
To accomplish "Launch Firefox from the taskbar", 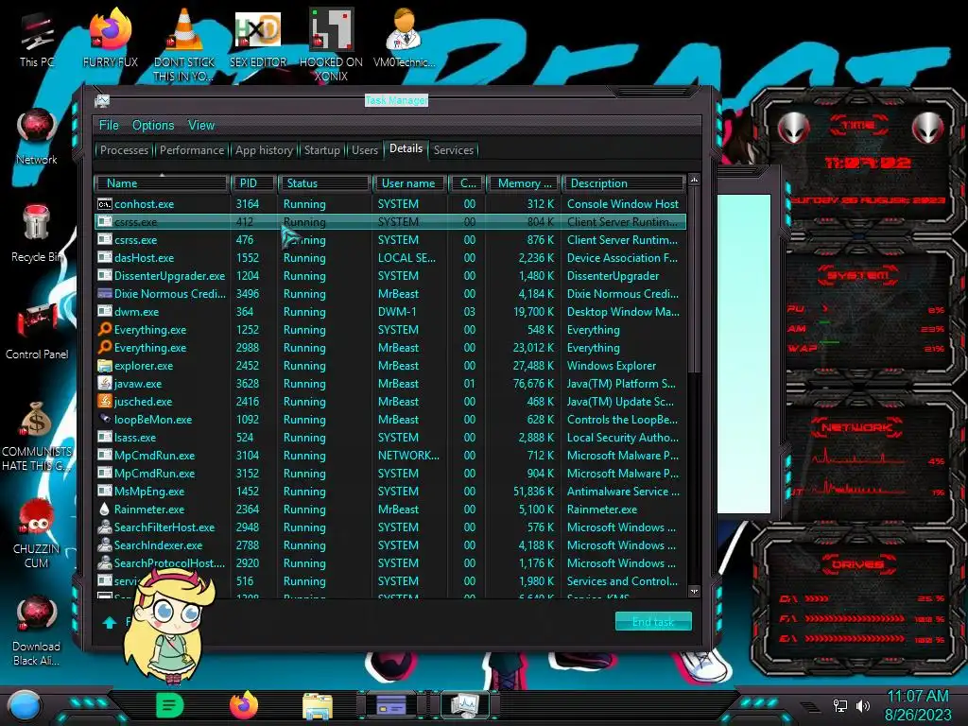I will (x=244, y=705).
